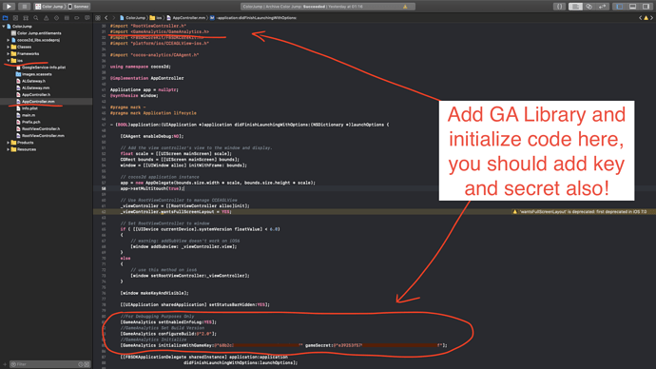Open ALGateway.h file
This screenshot has height=369, width=656.
pyautogui.click(x=30, y=81)
